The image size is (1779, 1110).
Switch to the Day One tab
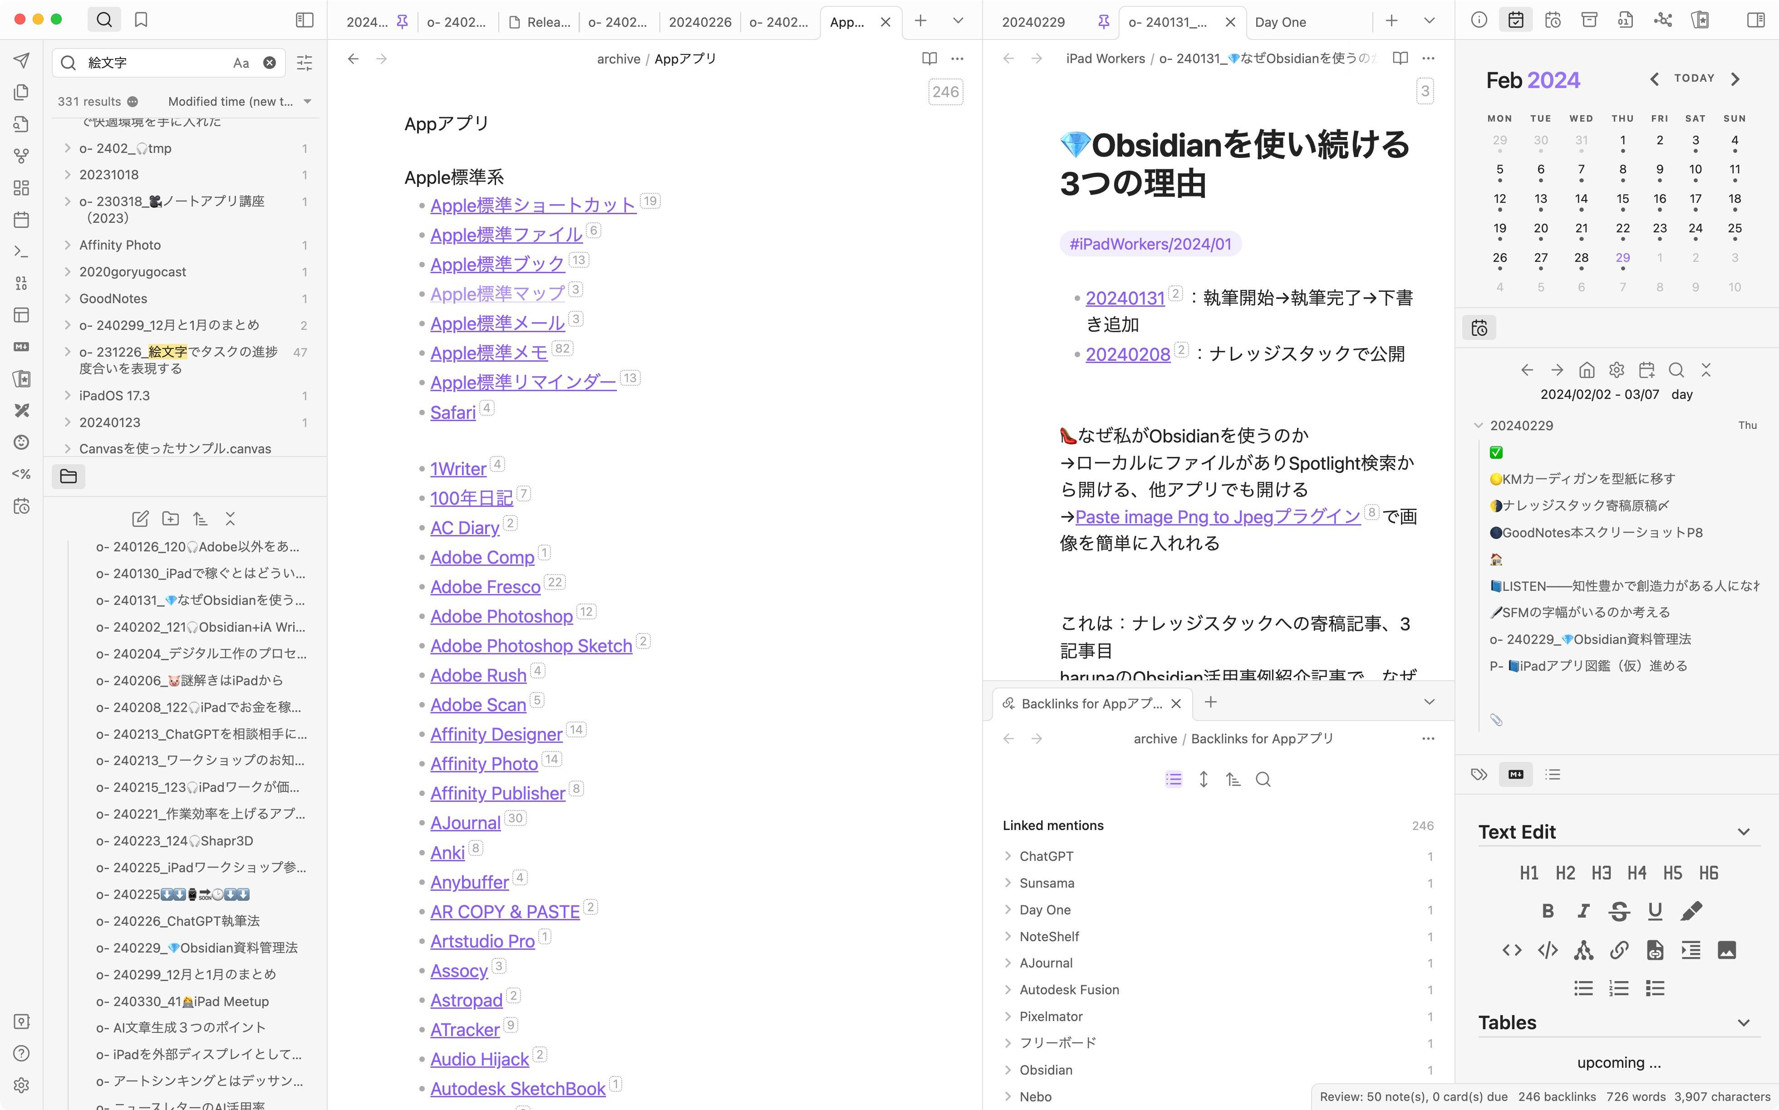[x=1280, y=22]
